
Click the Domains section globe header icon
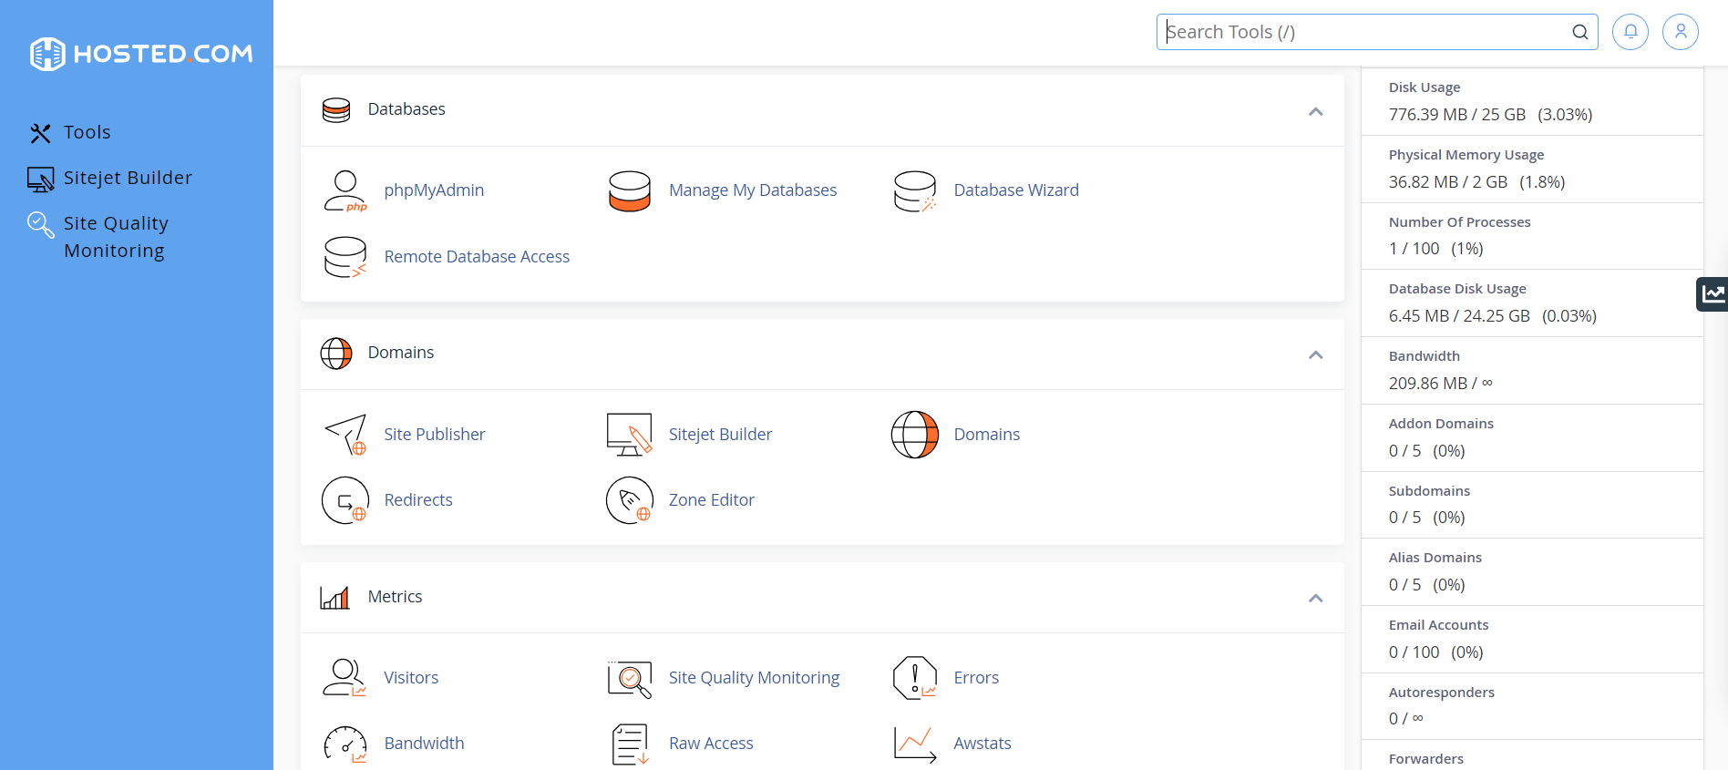click(x=336, y=354)
